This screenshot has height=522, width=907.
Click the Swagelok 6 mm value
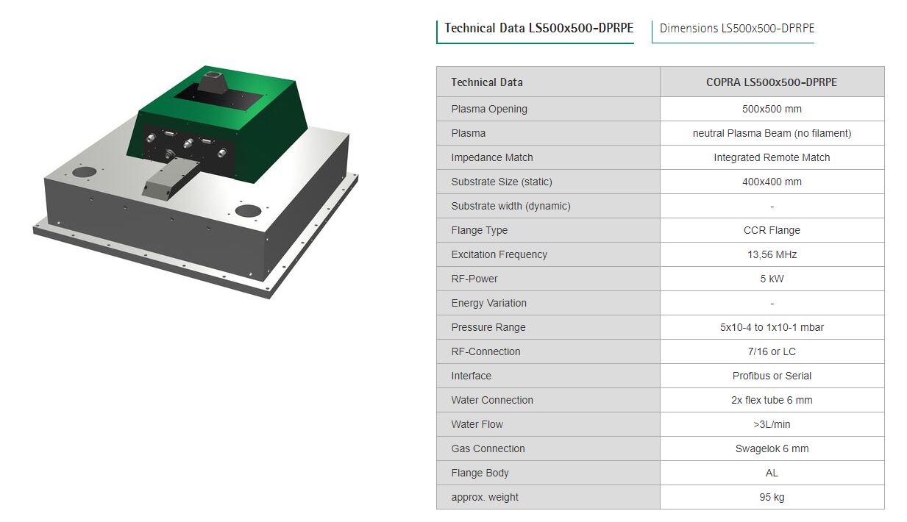point(771,448)
